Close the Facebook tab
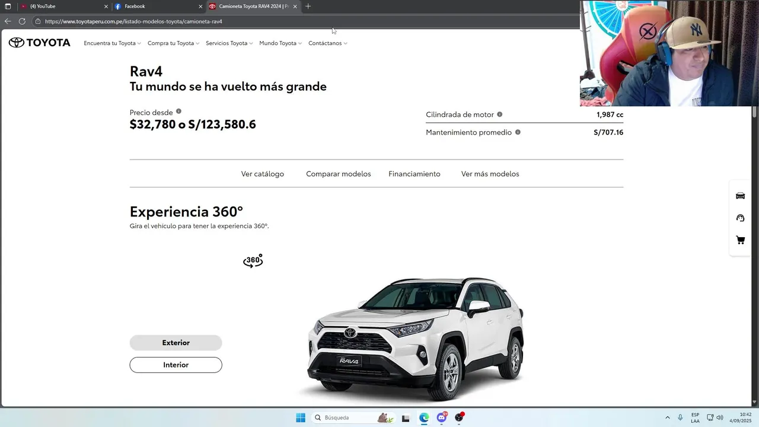Image resolution: width=759 pixels, height=427 pixels. tap(200, 7)
